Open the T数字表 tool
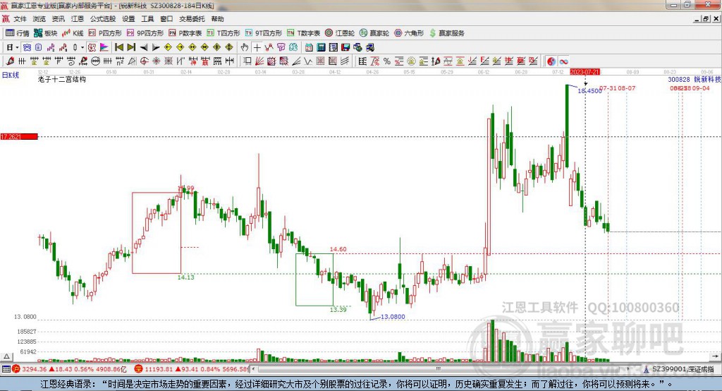 click(303, 33)
